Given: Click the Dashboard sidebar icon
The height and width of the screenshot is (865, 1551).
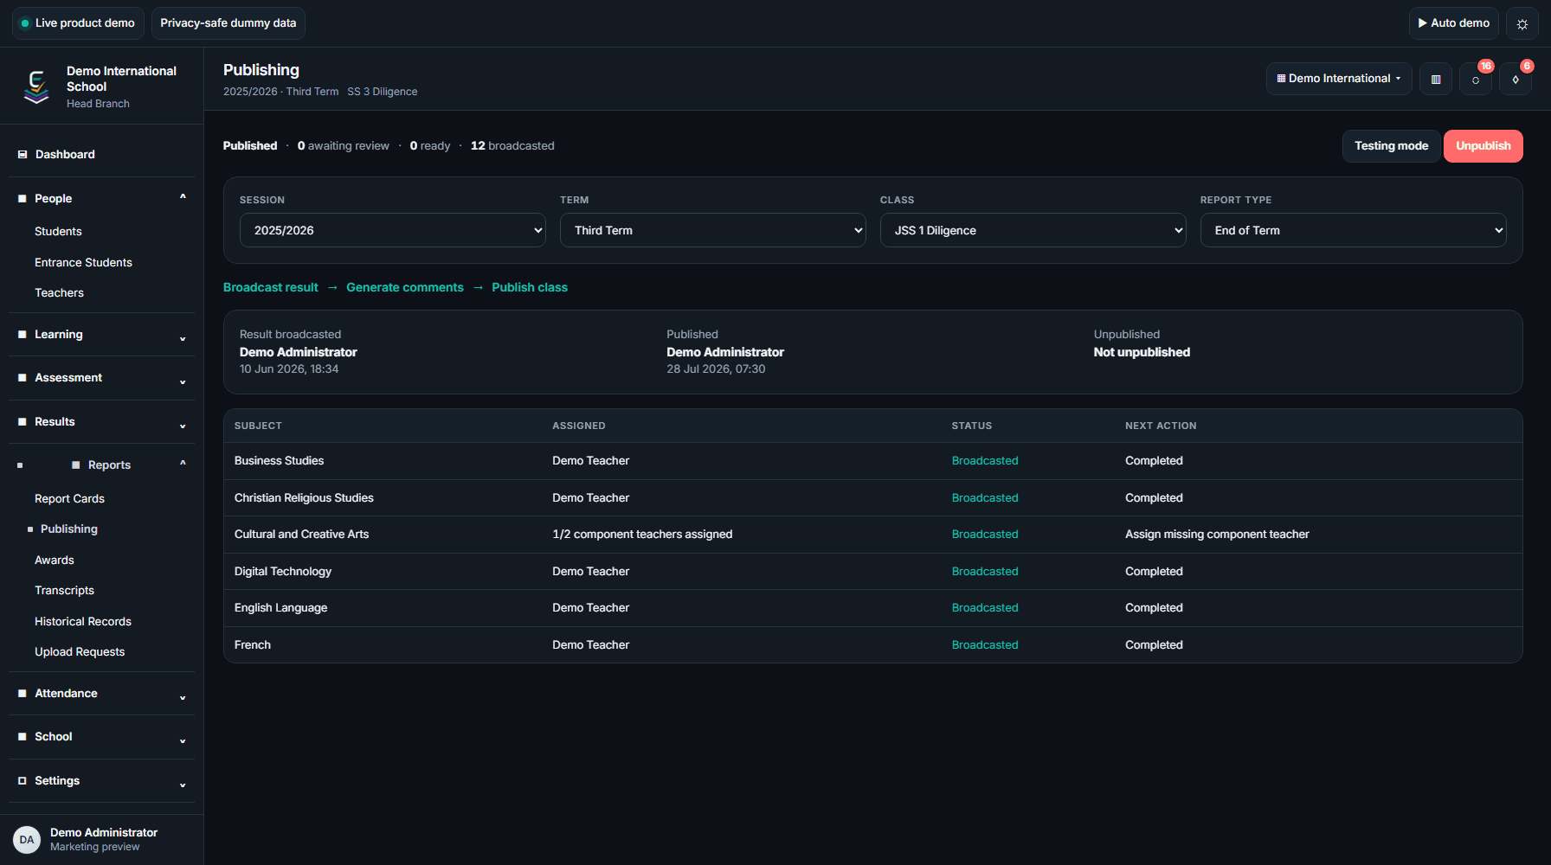Looking at the screenshot, I should tap(23, 154).
